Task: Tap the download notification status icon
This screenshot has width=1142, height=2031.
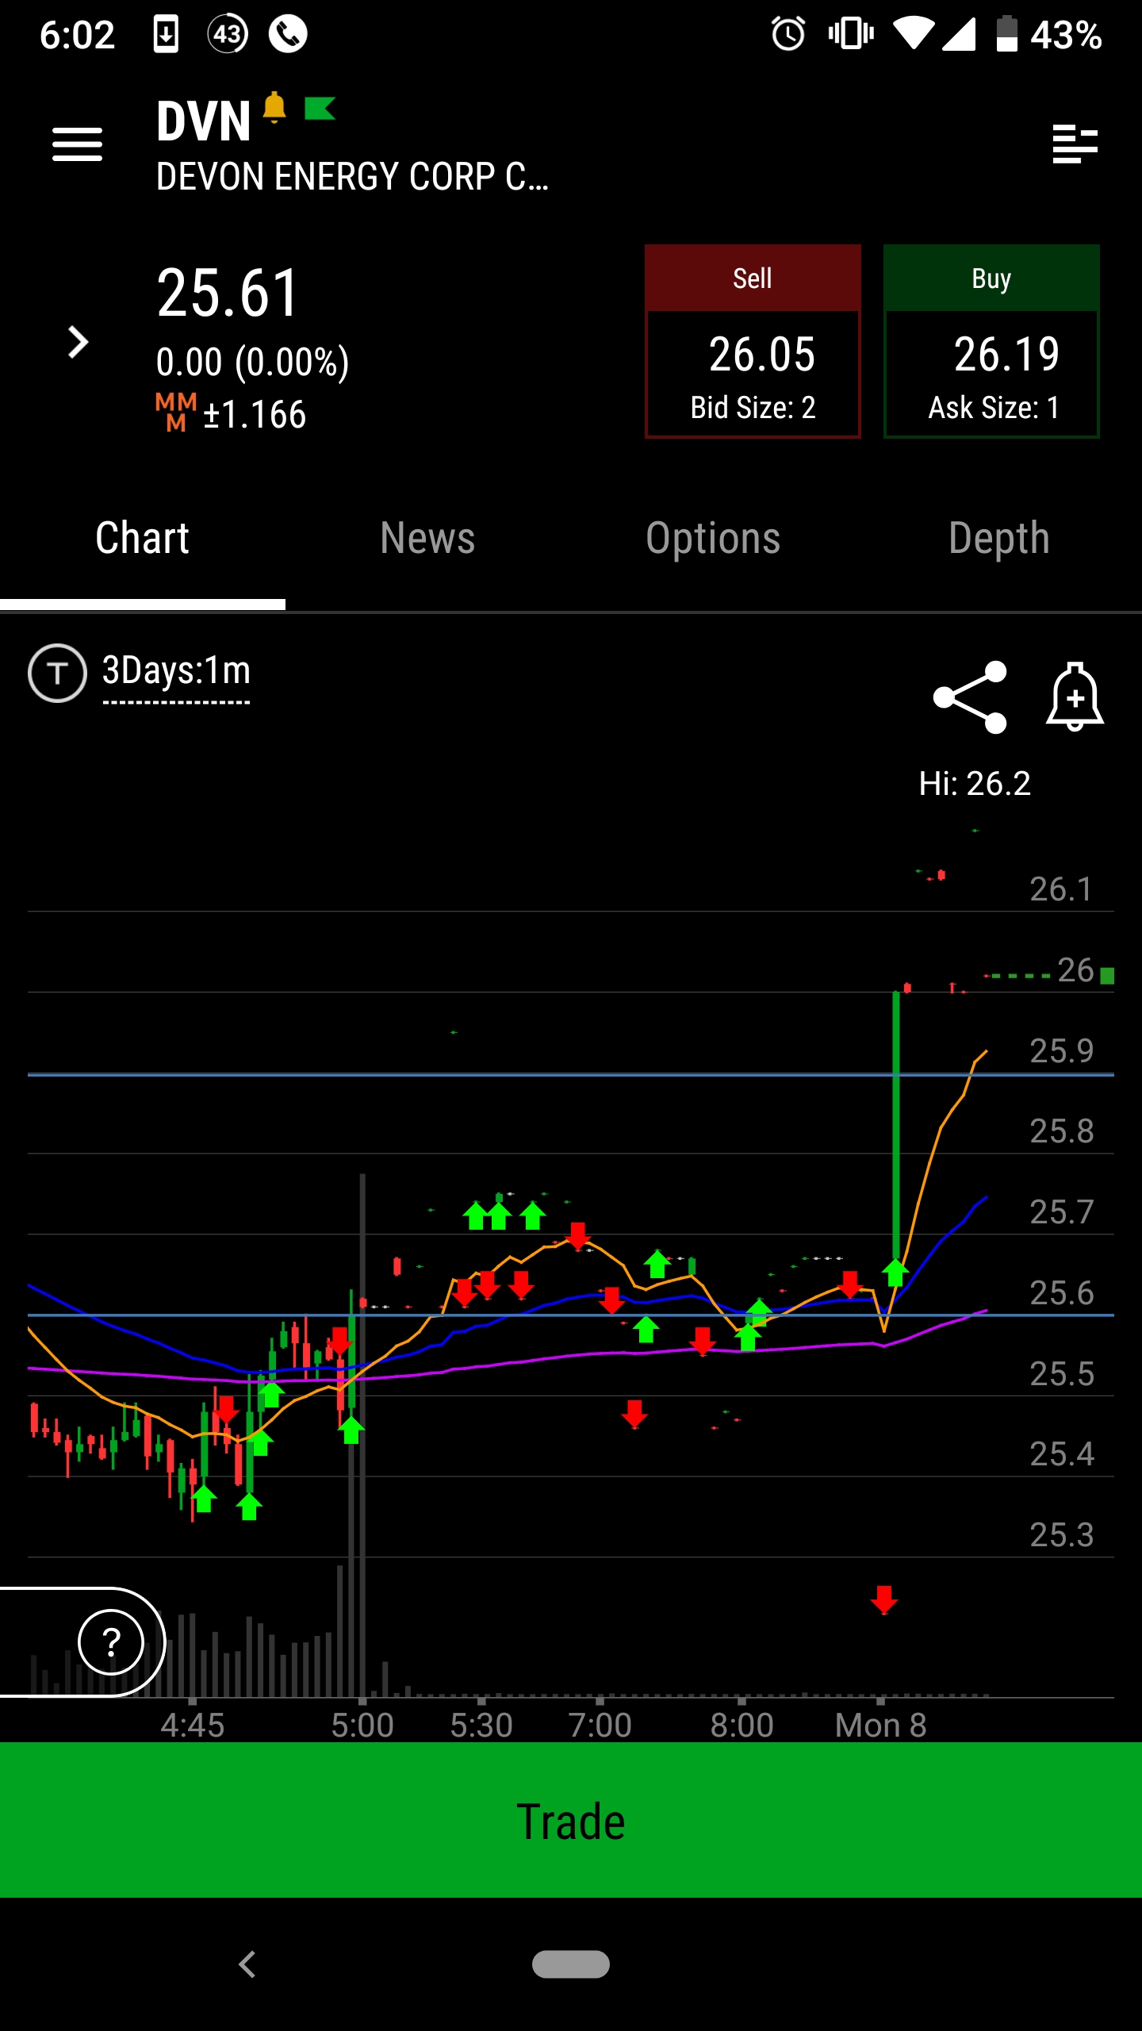Action: point(166,34)
